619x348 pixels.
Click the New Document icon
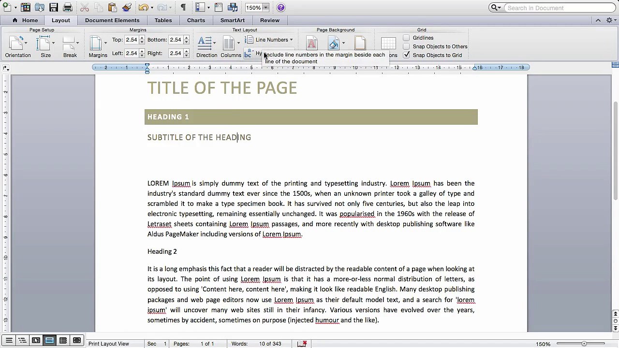7,7
